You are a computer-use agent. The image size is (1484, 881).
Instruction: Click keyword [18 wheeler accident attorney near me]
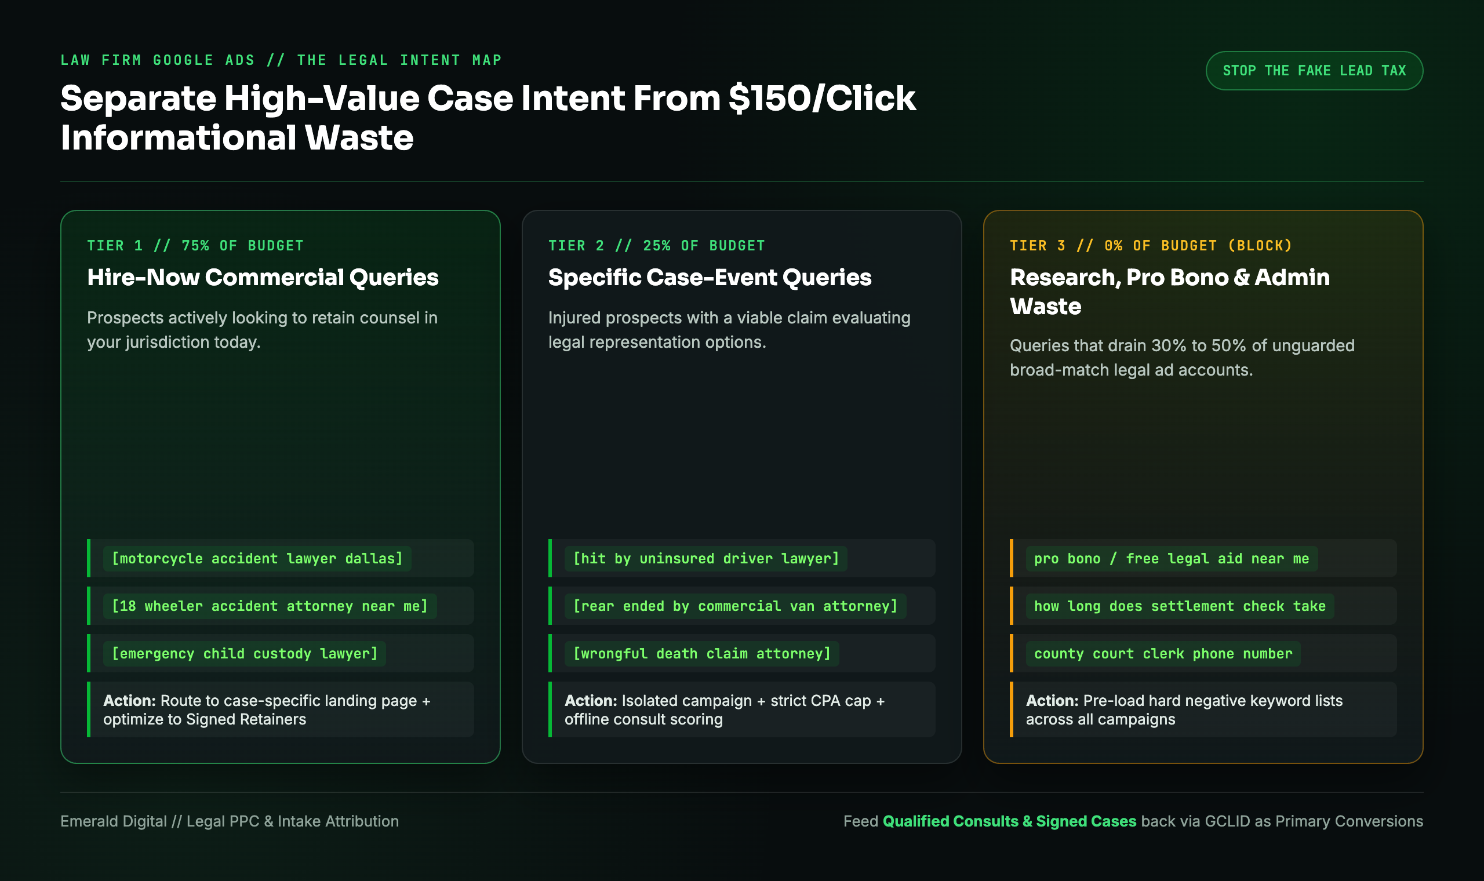coord(270,606)
